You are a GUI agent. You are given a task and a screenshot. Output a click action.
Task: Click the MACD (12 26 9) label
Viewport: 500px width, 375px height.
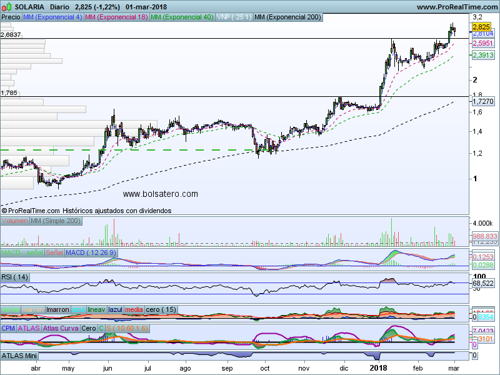91,252
